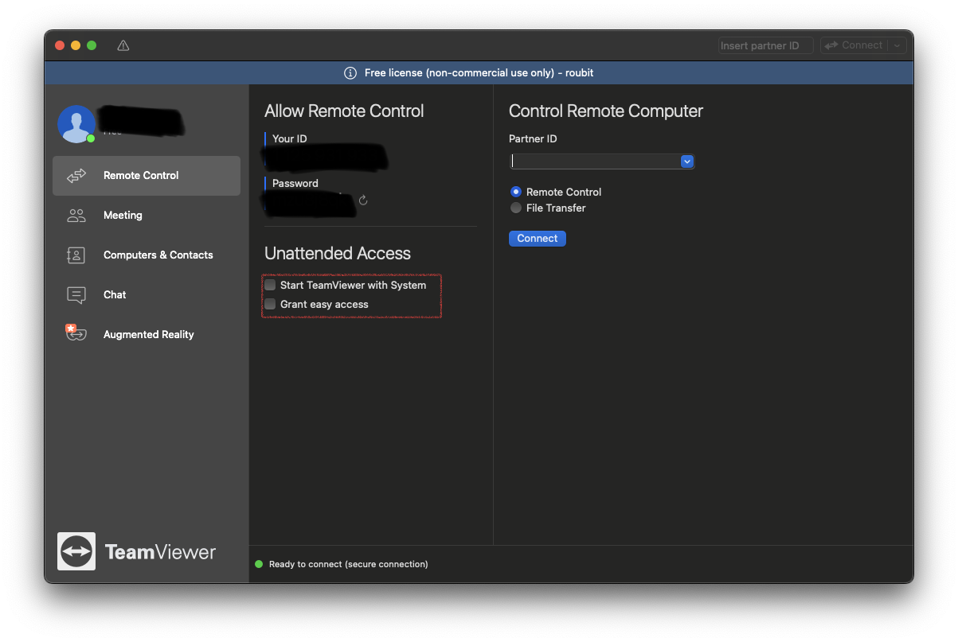The image size is (958, 642).
Task: Open the title bar Connect dropdown chevron
Action: 897,46
